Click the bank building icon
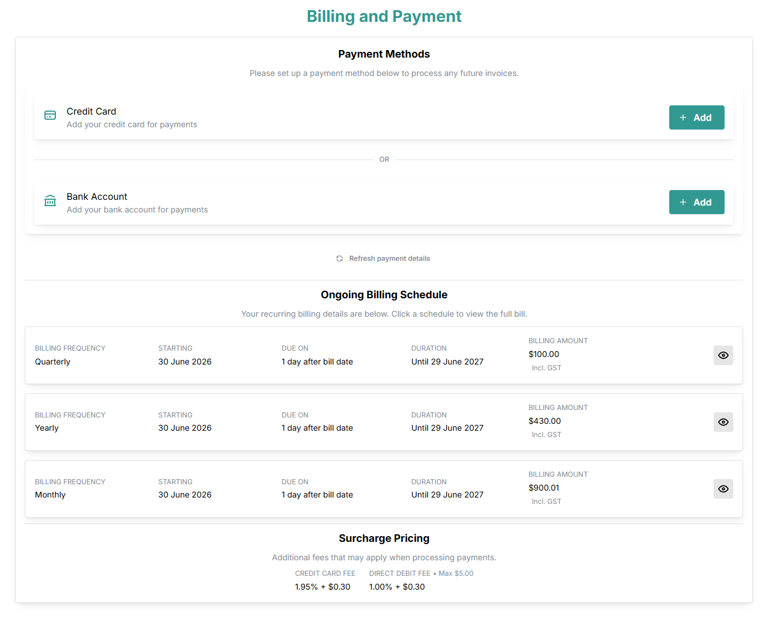This screenshot has height=619, width=773. 50,200
